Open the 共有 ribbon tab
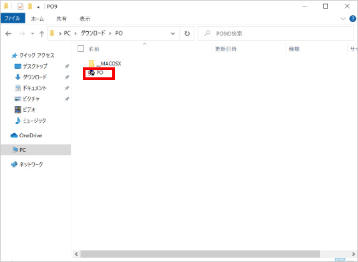The width and height of the screenshot is (358, 262). tap(61, 19)
